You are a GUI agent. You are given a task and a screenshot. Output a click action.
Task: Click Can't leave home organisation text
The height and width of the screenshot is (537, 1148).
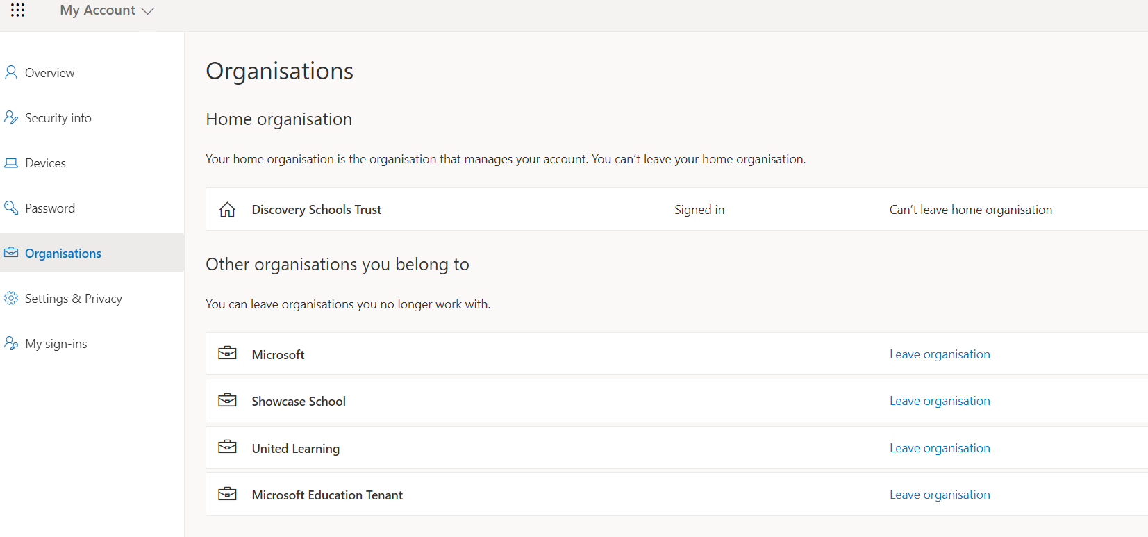pos(971,210)
